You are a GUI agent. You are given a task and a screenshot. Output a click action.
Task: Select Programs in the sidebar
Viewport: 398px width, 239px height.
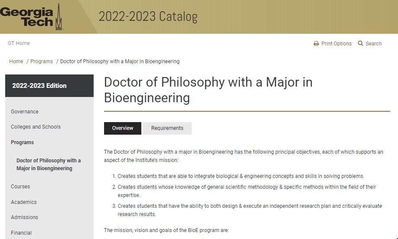tap(22, 142)
